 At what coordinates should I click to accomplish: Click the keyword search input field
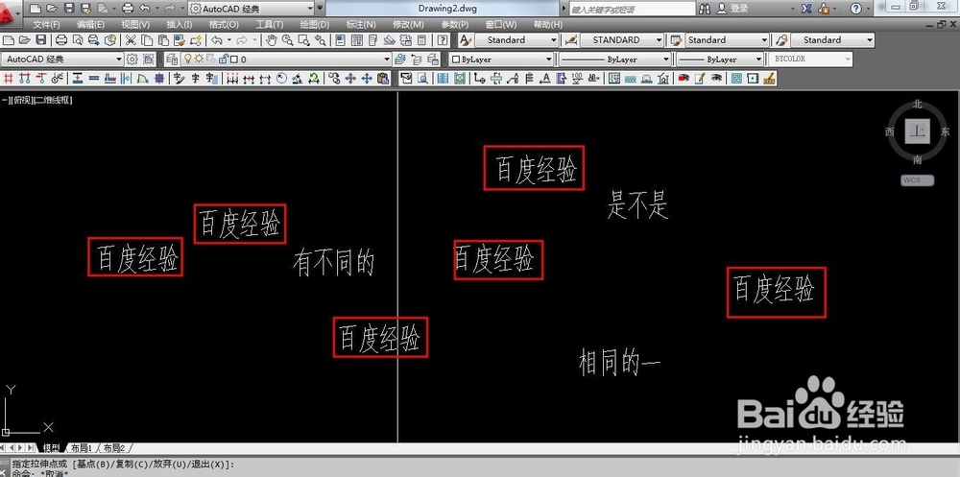coord(633,10)
